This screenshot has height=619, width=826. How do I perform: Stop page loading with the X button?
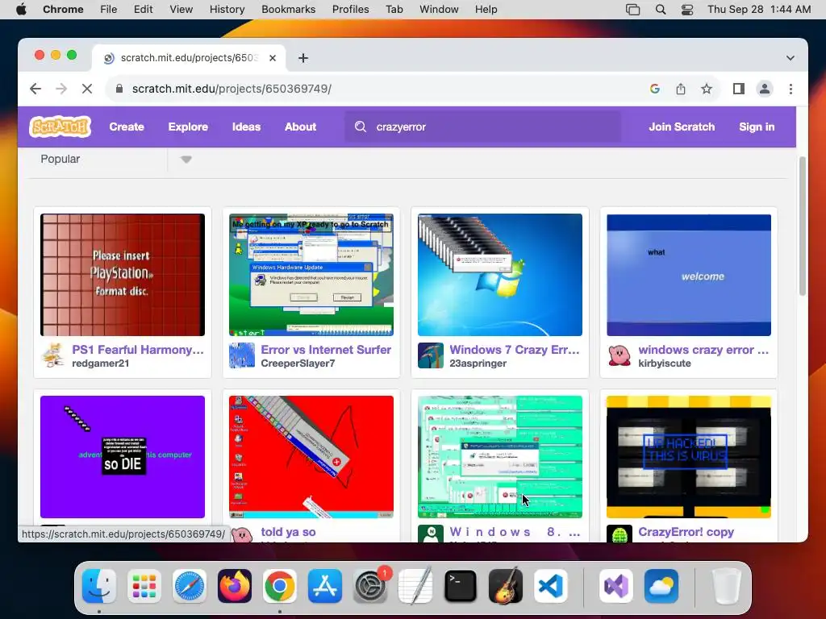87,89
